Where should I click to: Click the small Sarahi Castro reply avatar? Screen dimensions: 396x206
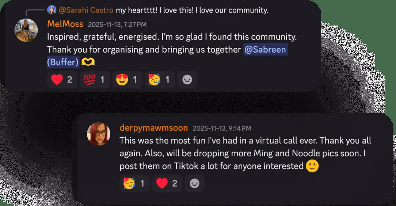click(52, 10)
